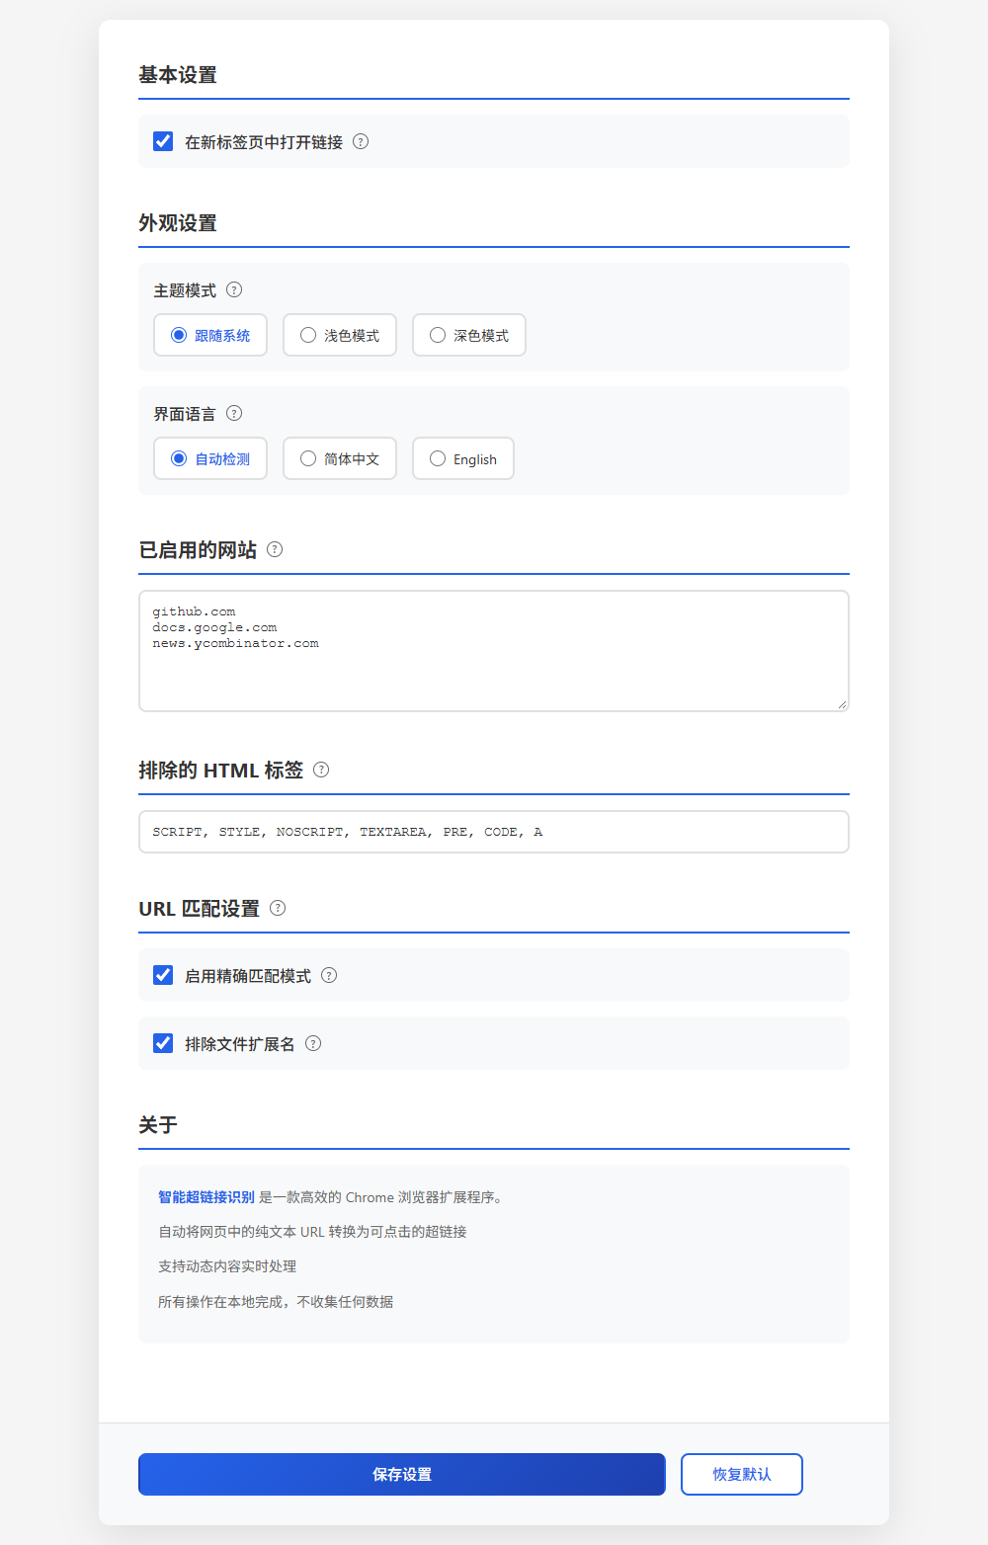Click the 保存设置 button
Screen dimensions: 988x1545
(x=402, y=1474)
